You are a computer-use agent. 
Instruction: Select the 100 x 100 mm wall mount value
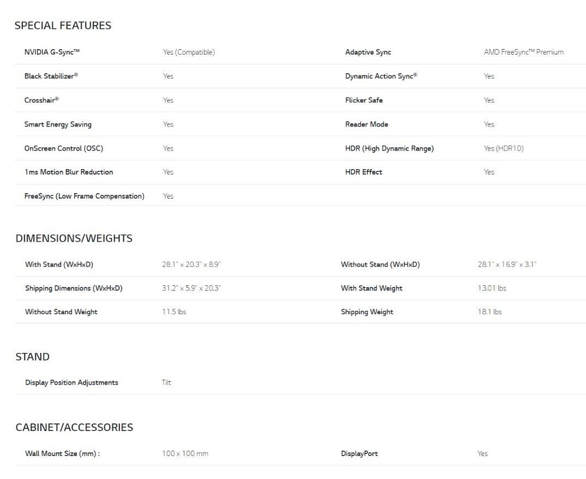(x=185, y=454)
